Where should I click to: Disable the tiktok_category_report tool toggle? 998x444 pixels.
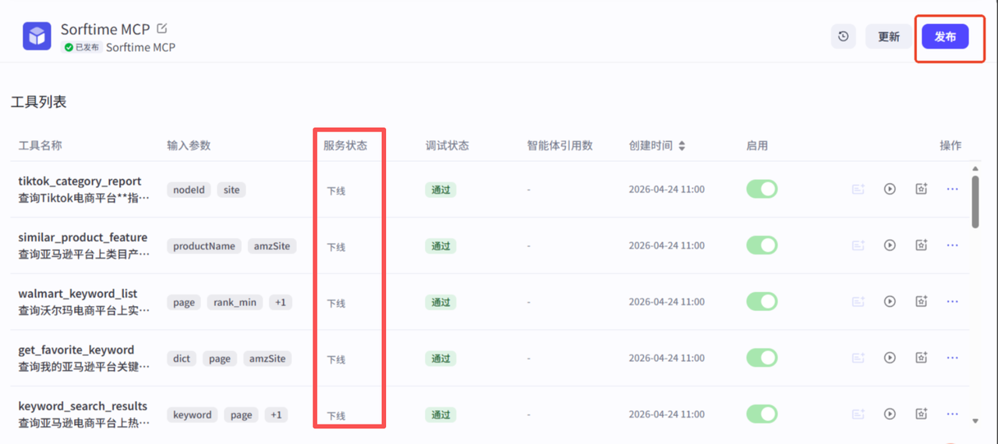click(762, 189)
